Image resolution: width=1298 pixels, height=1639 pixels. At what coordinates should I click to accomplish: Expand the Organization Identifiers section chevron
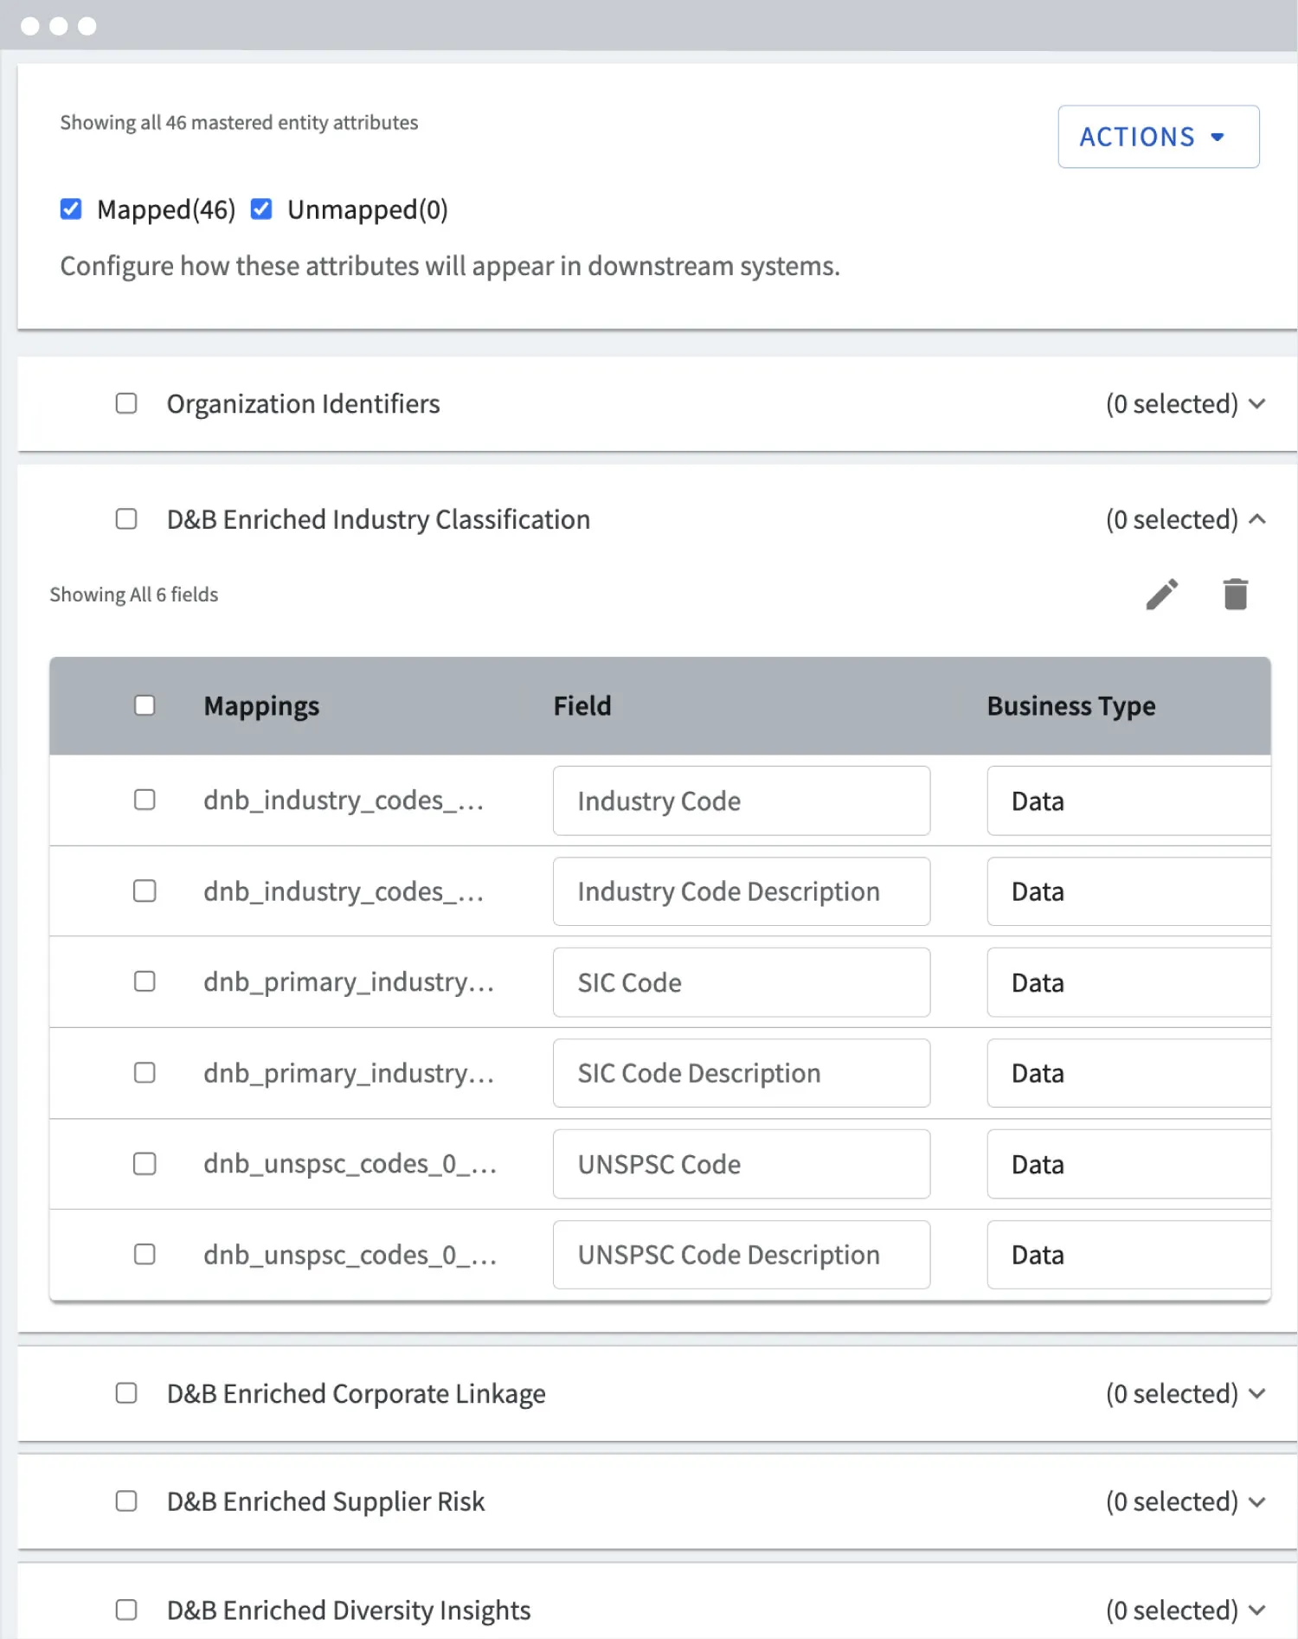tap(1257, 403)
